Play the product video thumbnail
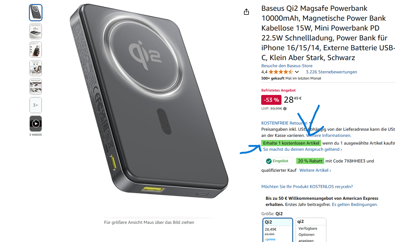 point(36,124)
